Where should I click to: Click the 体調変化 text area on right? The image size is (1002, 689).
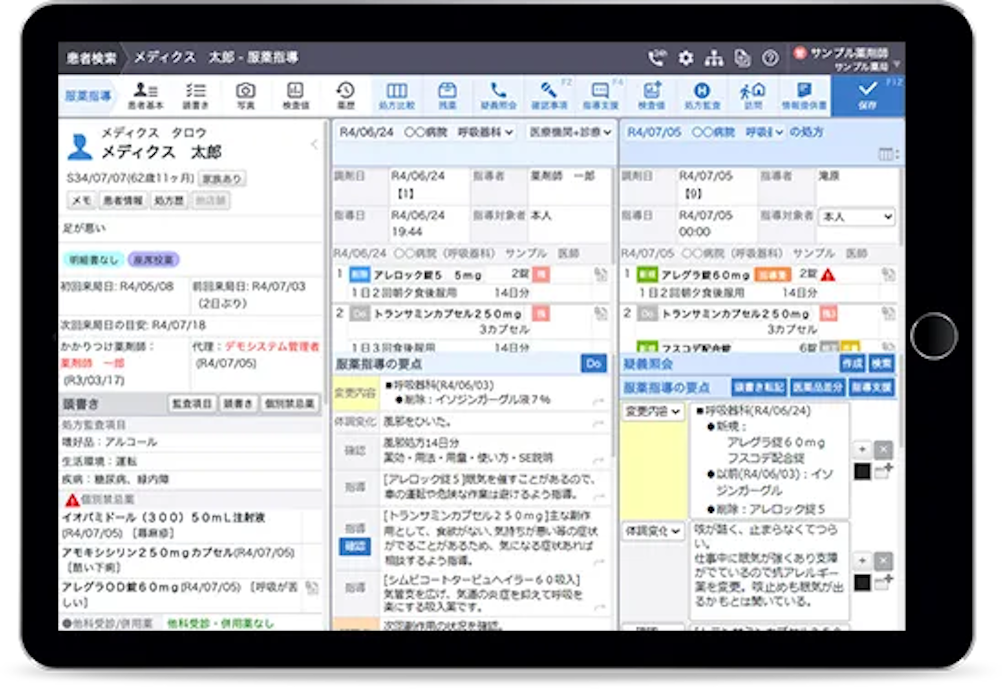click(769, 570)
